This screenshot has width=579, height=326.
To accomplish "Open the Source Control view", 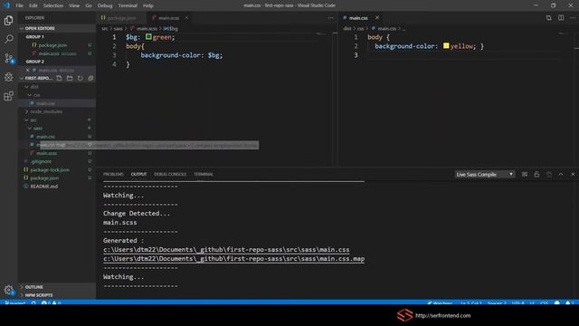I will point(8,58).
